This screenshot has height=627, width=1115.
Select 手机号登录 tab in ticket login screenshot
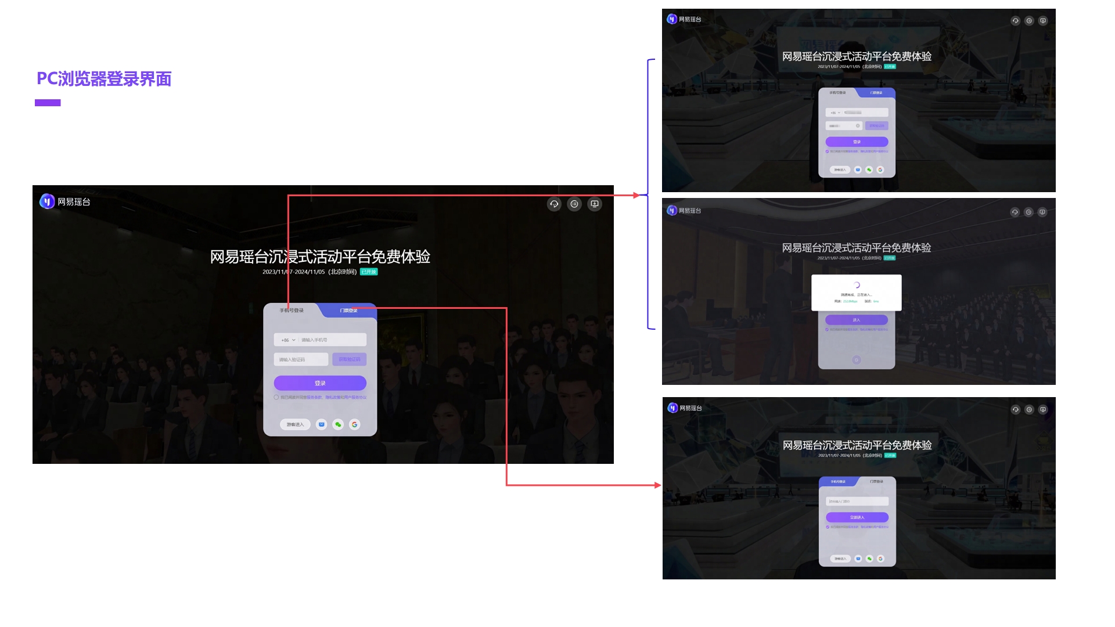pyautogui.click(x=838, y=482)
